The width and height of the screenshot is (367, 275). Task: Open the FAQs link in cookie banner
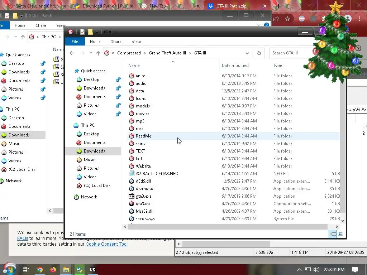tap(23, 238)
